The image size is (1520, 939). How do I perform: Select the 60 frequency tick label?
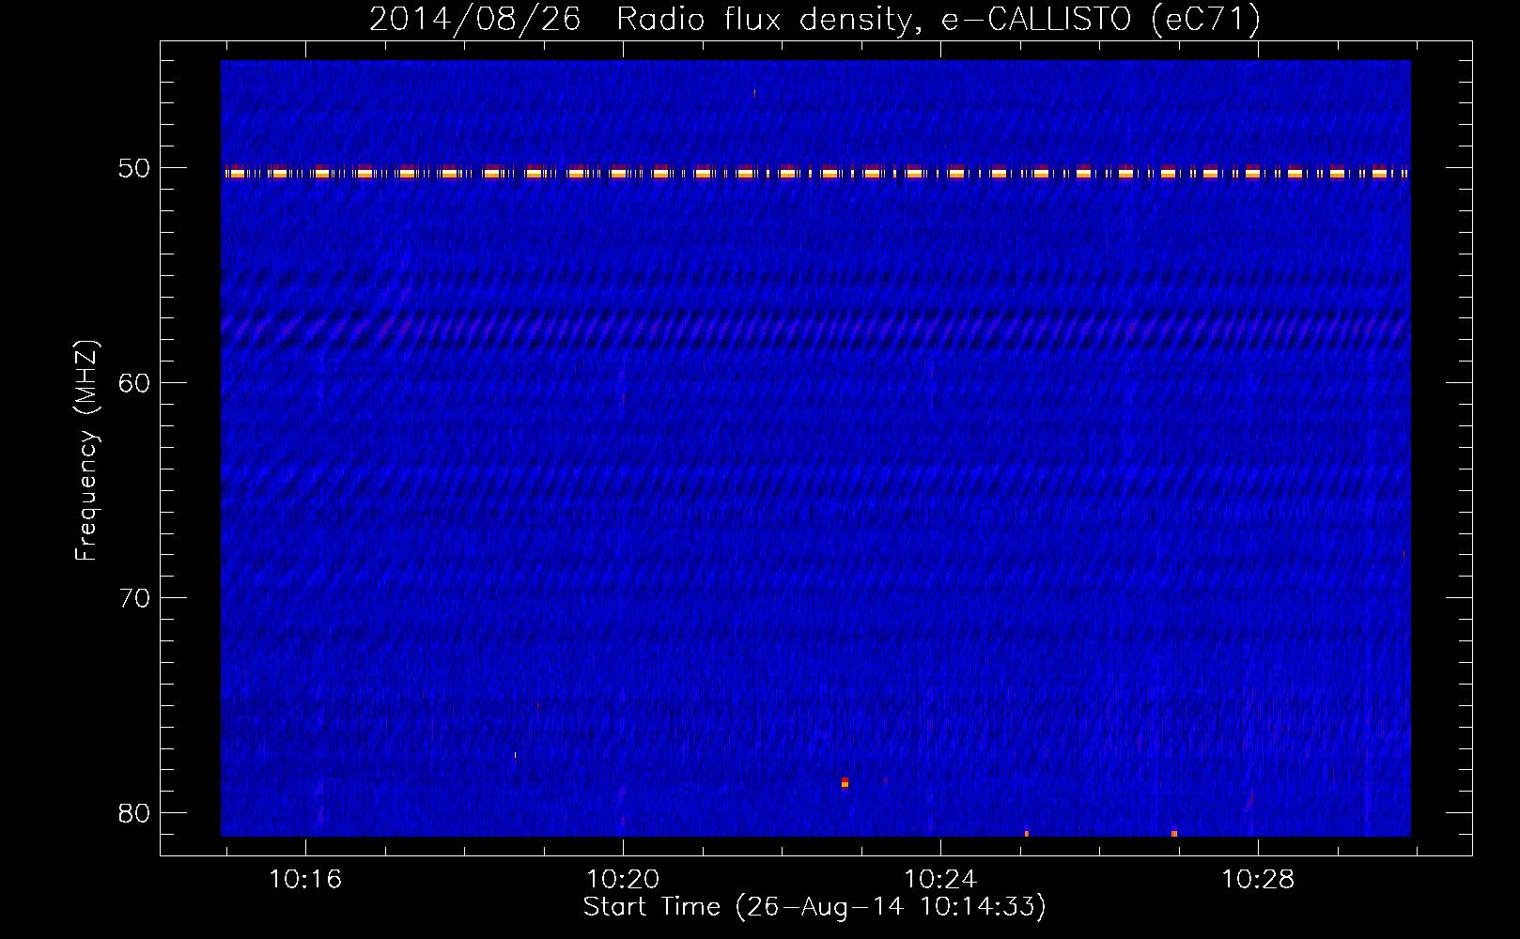pos(134,383)
